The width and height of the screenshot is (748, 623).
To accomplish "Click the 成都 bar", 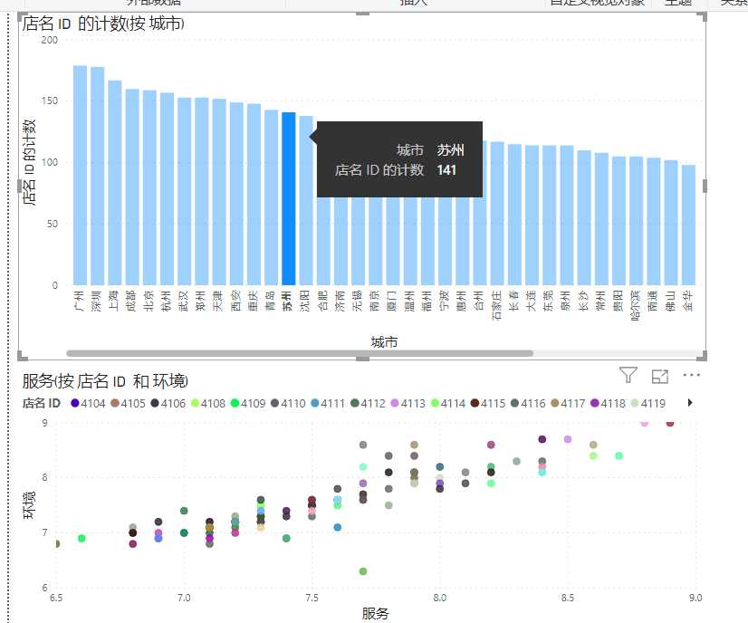I will (132, 187).
